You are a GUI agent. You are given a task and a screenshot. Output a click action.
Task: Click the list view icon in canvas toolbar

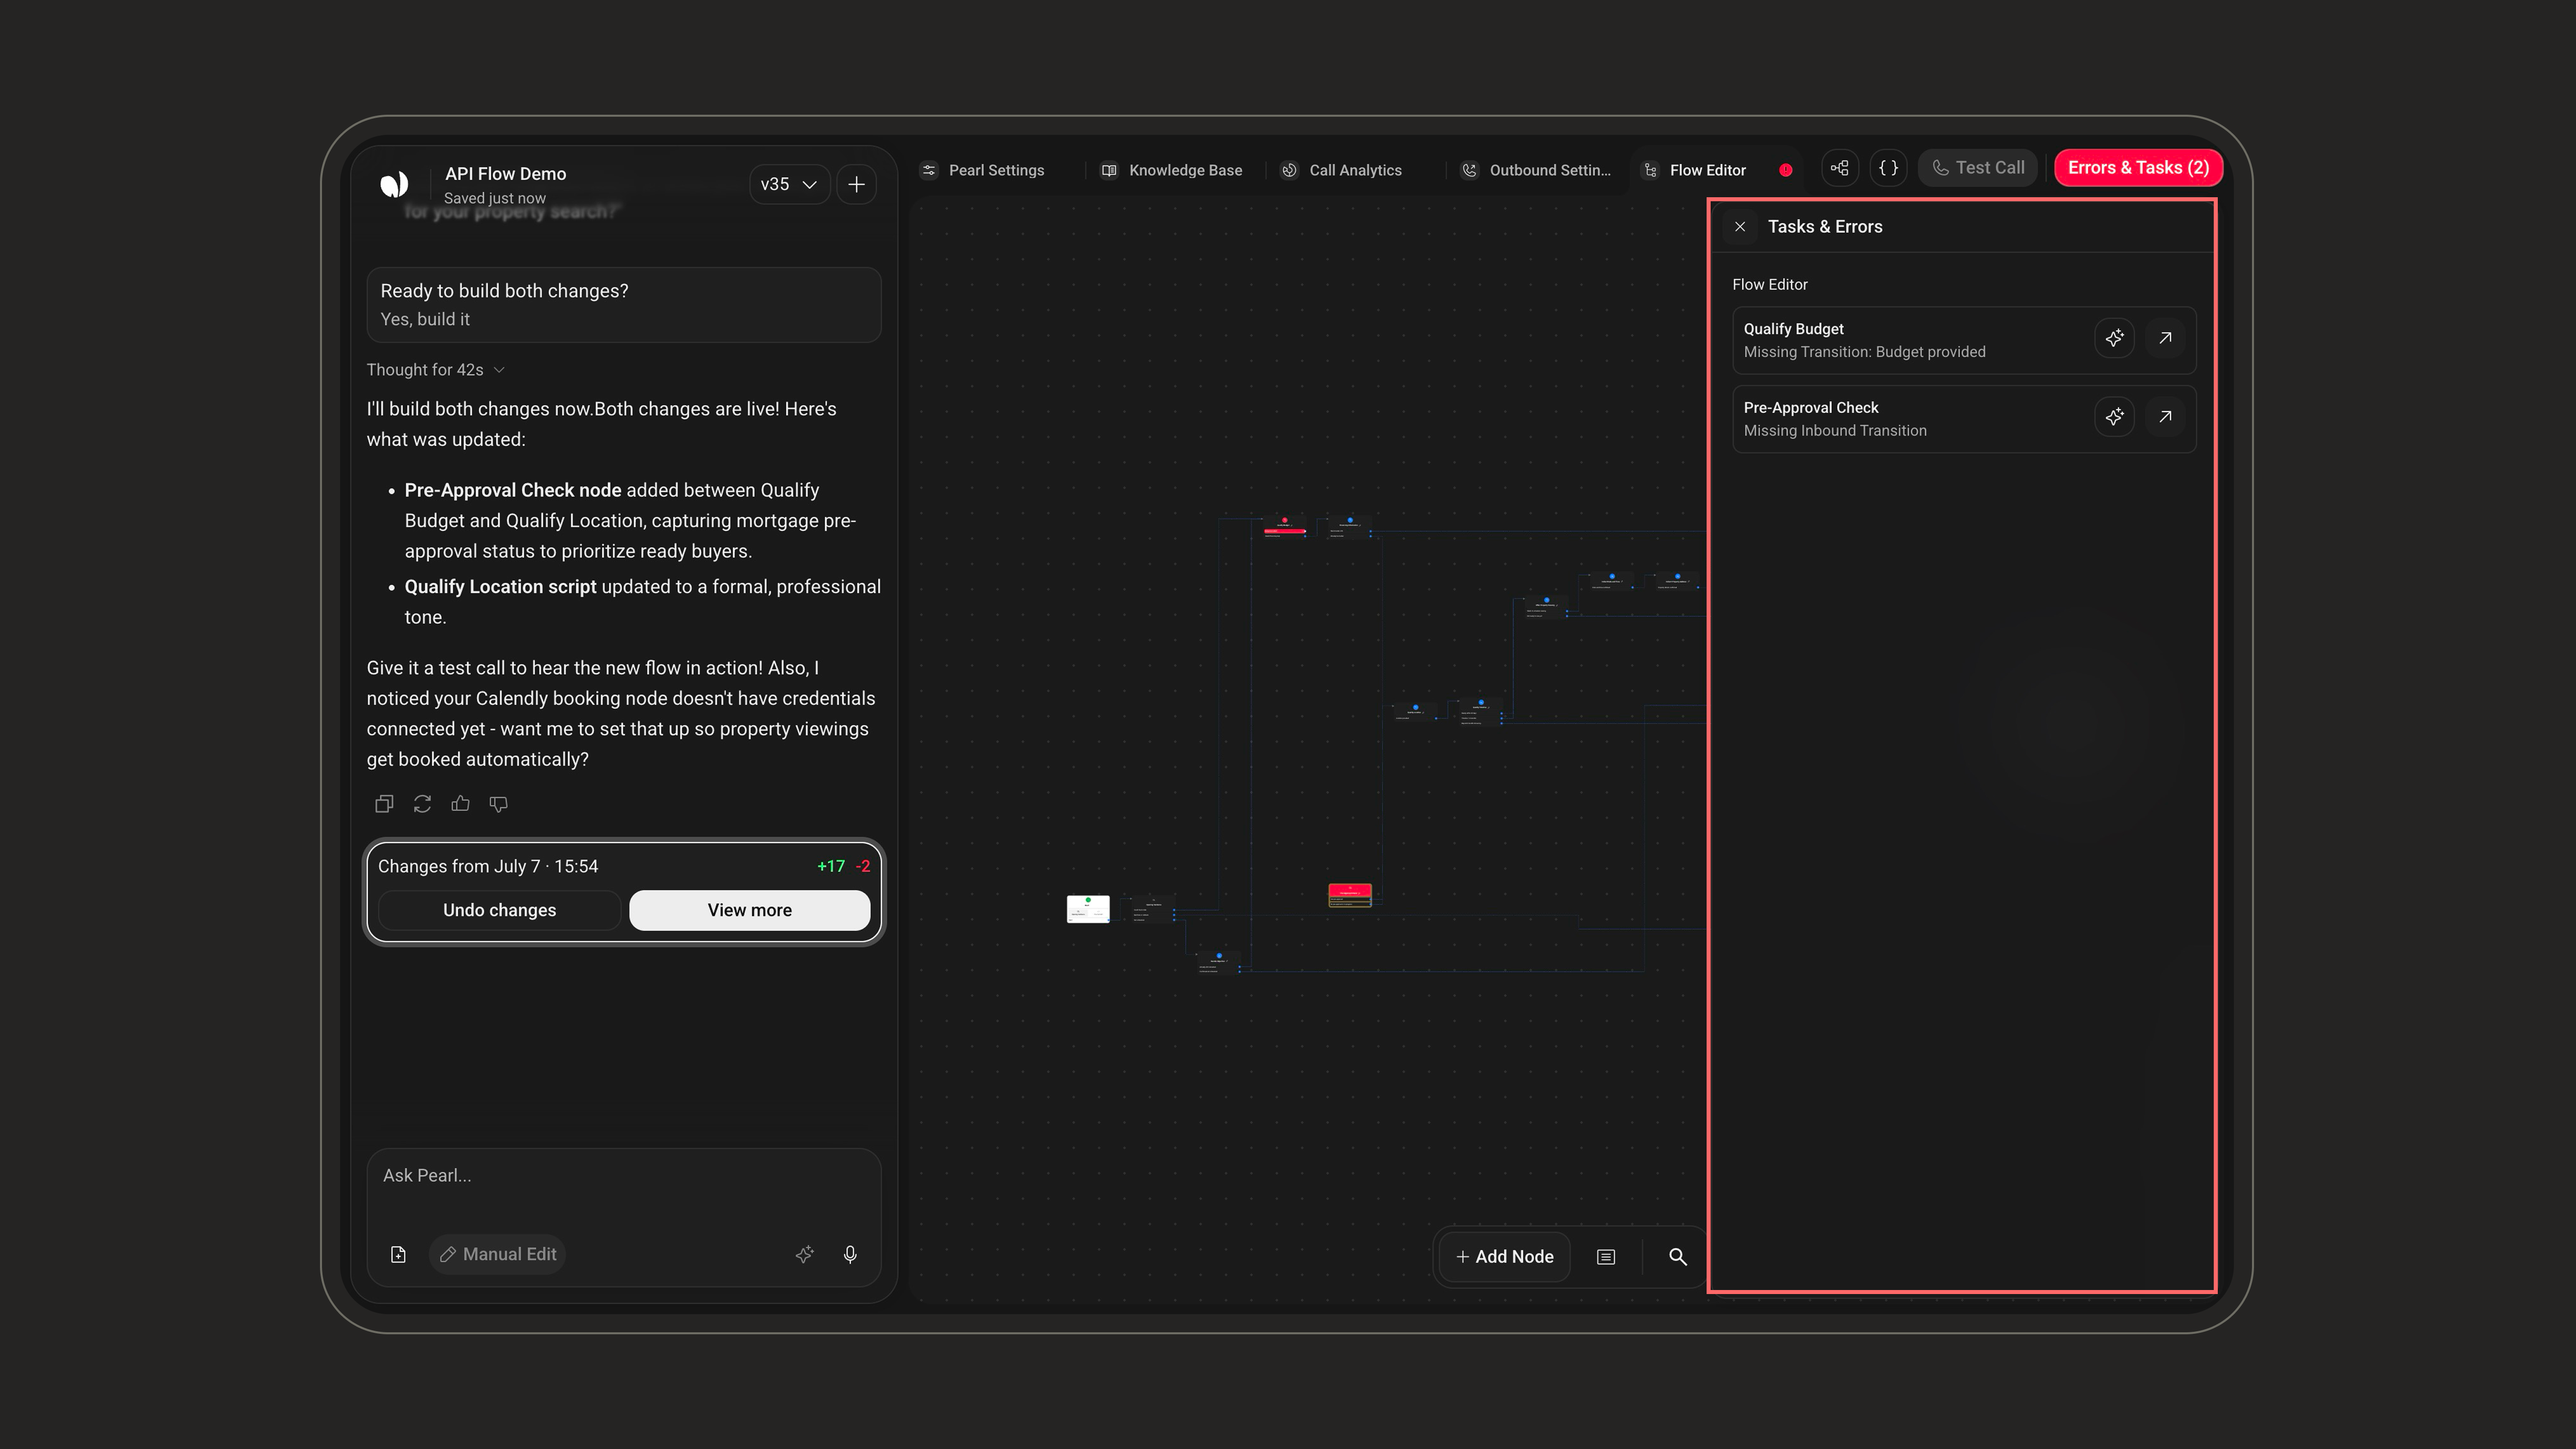(x=1606, y=1257)
